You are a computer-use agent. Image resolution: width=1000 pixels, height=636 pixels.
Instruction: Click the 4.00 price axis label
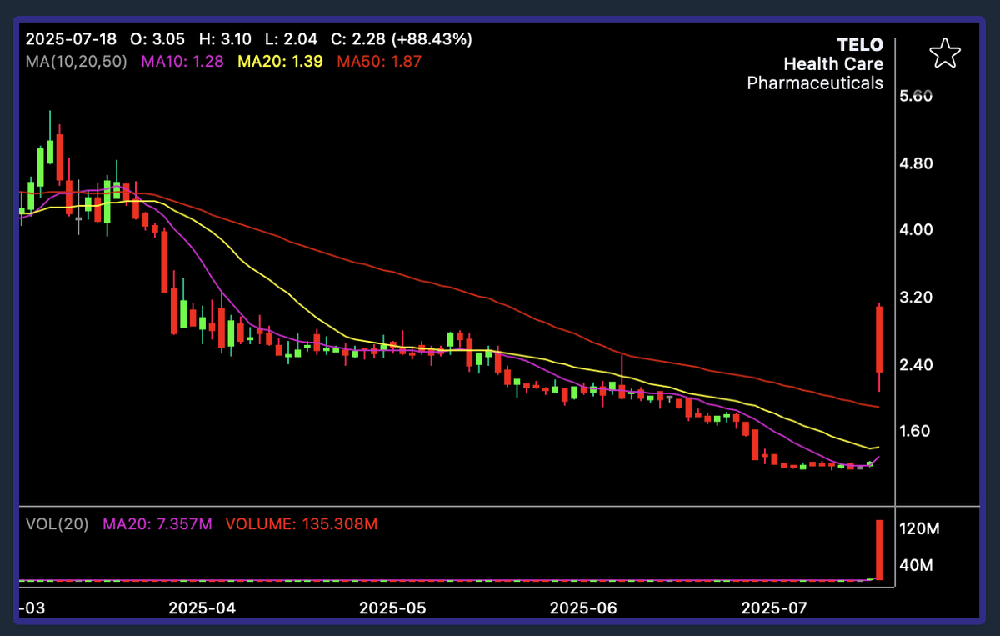click(917, 230)
